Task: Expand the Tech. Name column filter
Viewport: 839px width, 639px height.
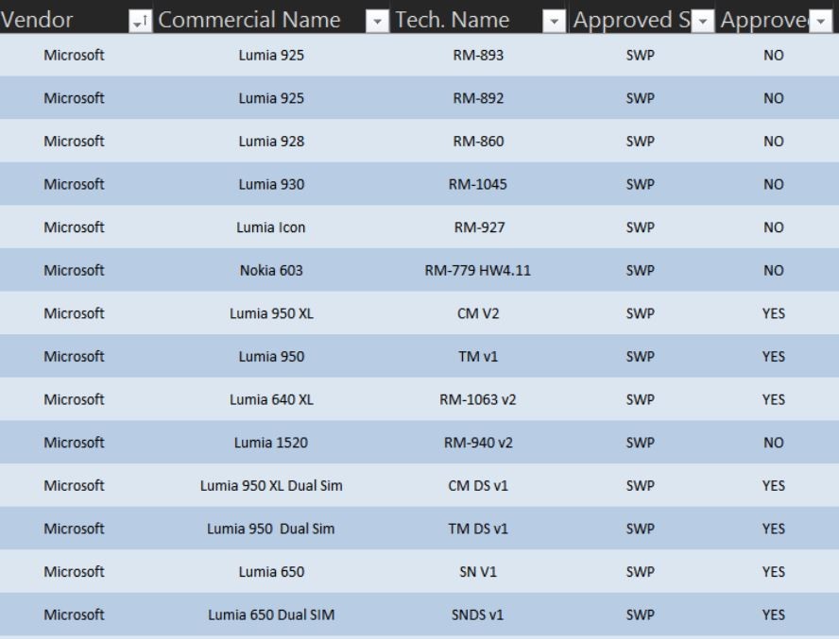Action: click(x=555, y=22)
